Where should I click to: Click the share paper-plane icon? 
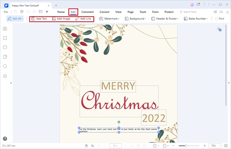(x=215, y=12)
